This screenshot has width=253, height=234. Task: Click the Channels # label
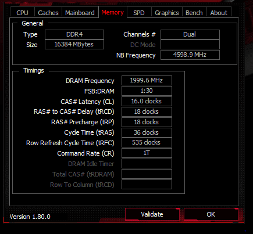[140, 34]
